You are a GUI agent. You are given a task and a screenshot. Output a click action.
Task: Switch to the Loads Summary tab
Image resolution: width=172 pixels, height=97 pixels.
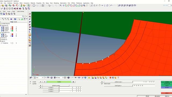coord(20,11)
